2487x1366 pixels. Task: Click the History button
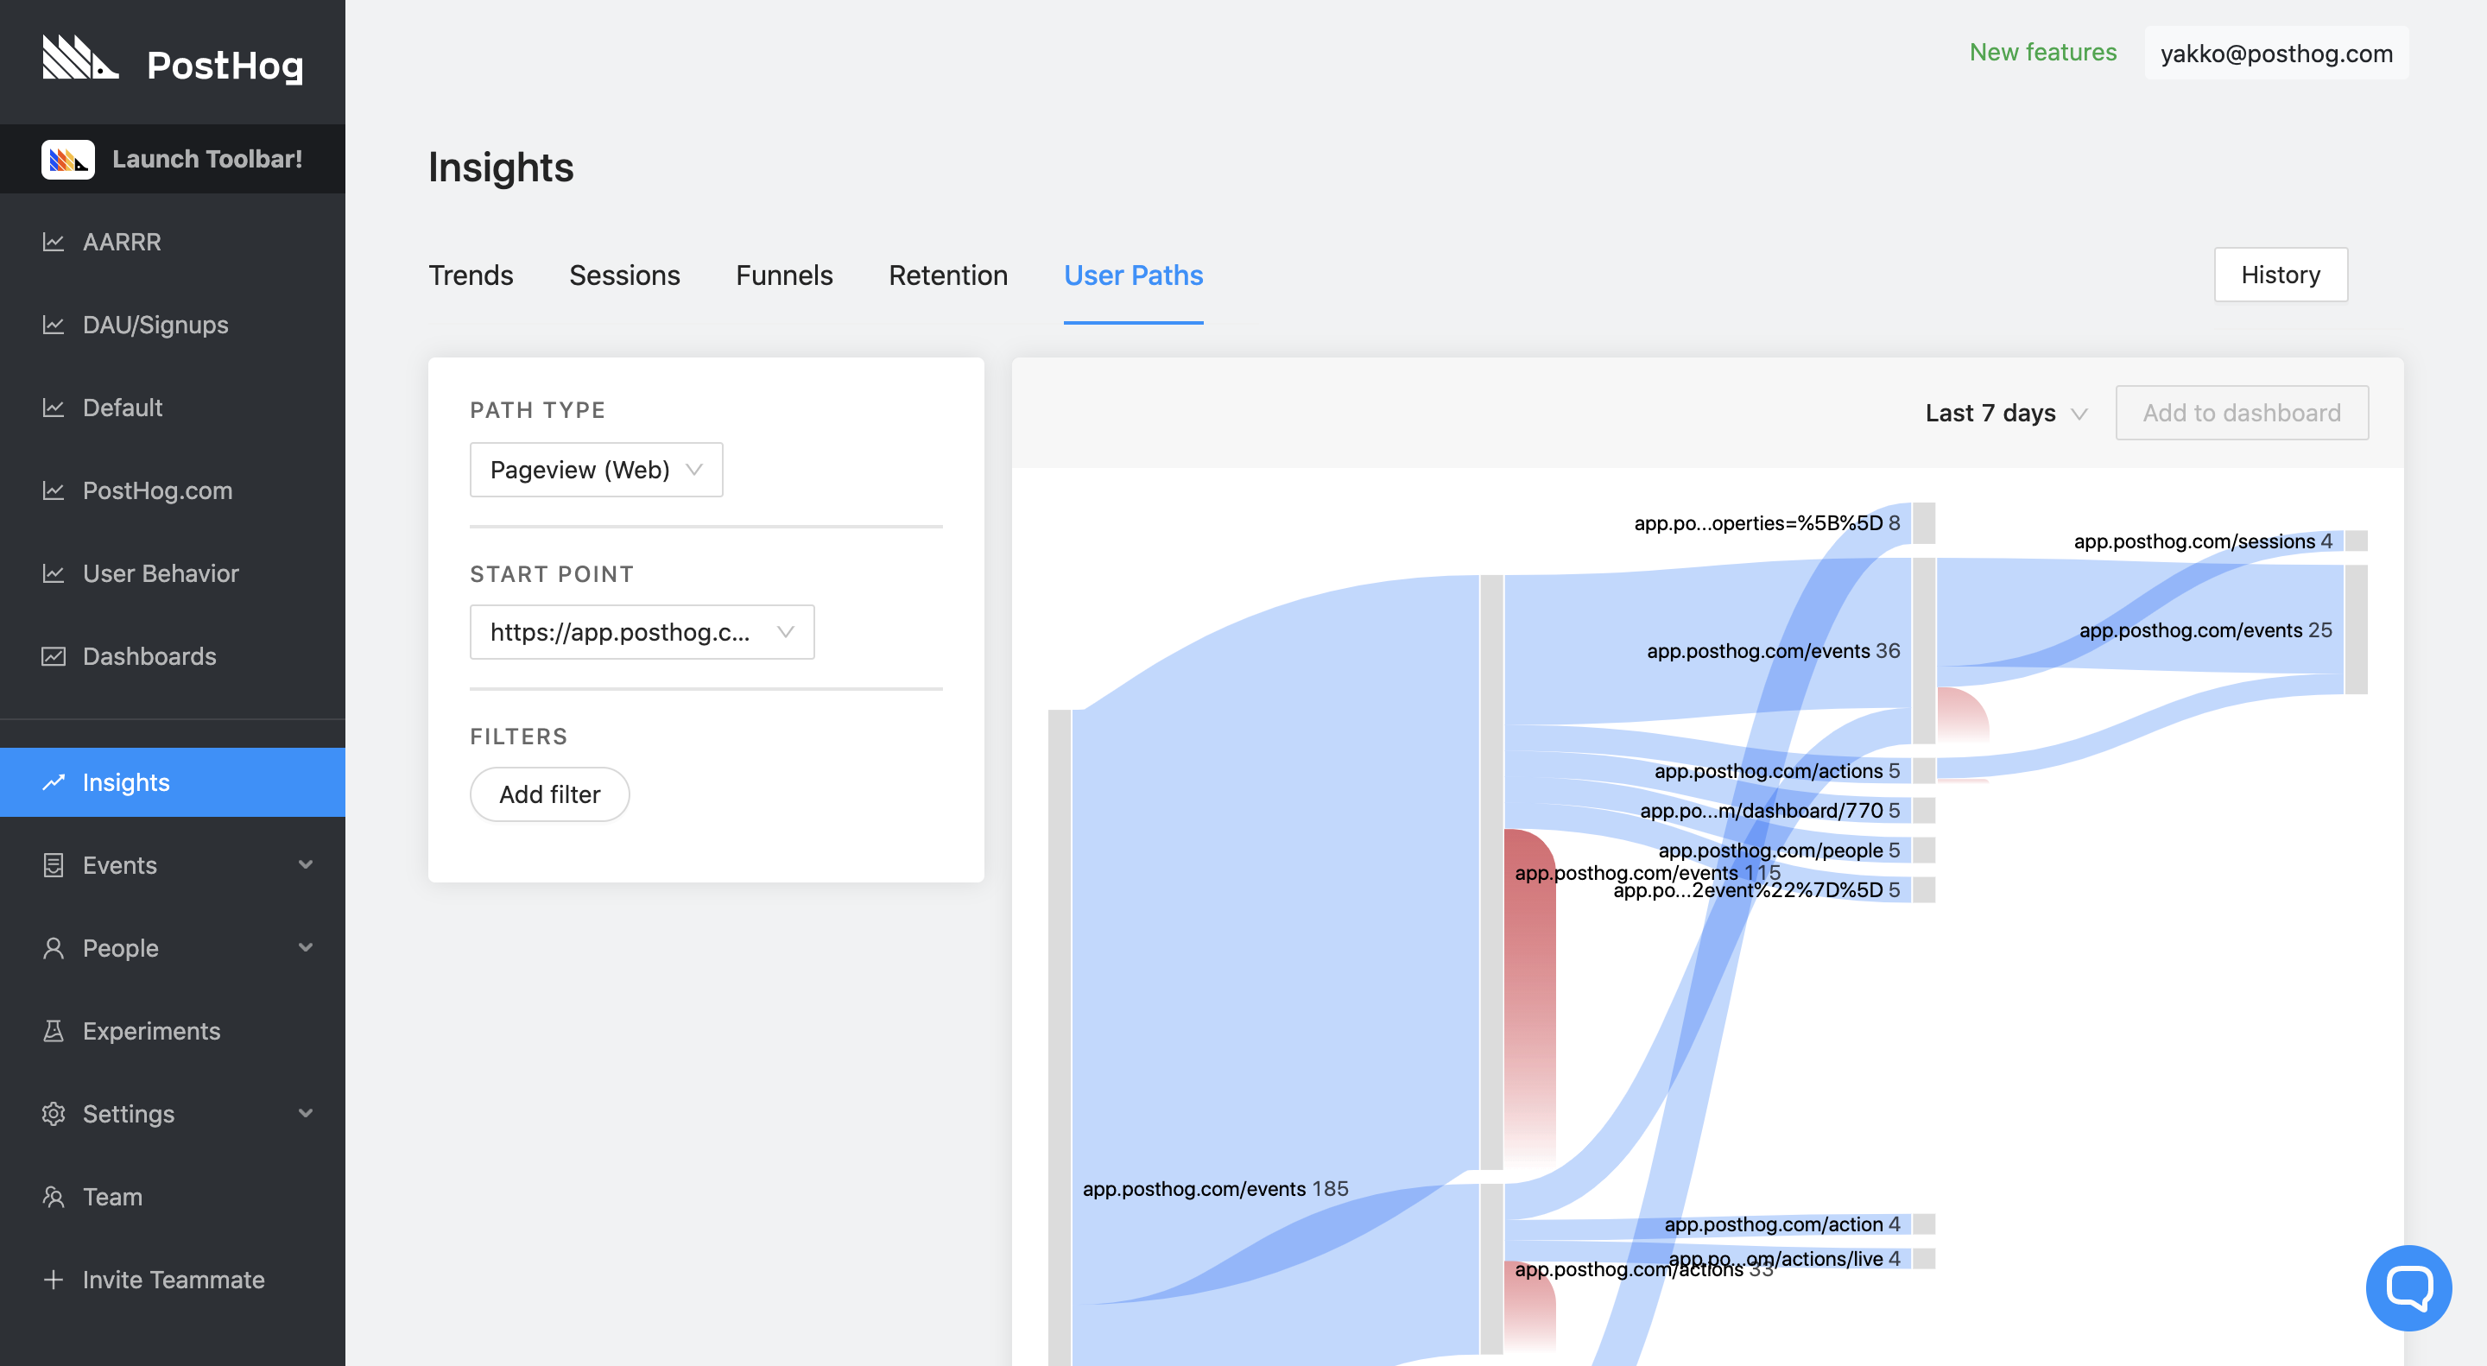[x=2280, y=275]
